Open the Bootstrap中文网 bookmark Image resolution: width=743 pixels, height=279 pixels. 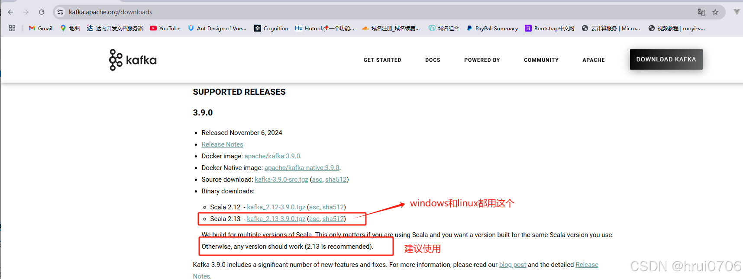(549, 28)
